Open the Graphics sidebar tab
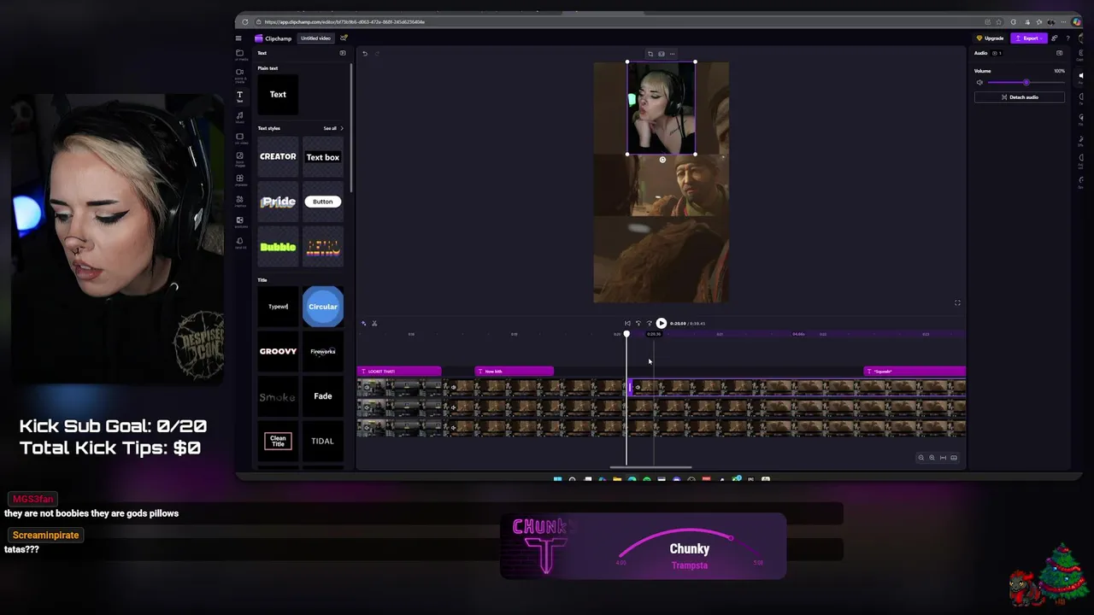This screenshot has height=615, width=1094. tap(240, 201)
